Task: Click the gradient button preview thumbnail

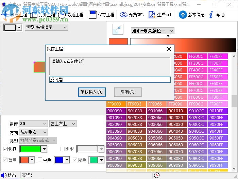Action: click(39, 67)
